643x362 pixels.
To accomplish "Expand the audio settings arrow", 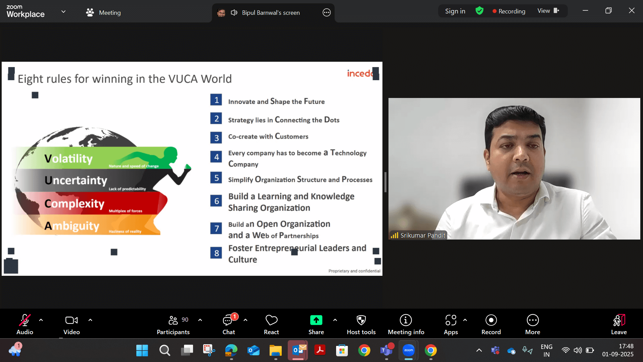I will [41, 320].
